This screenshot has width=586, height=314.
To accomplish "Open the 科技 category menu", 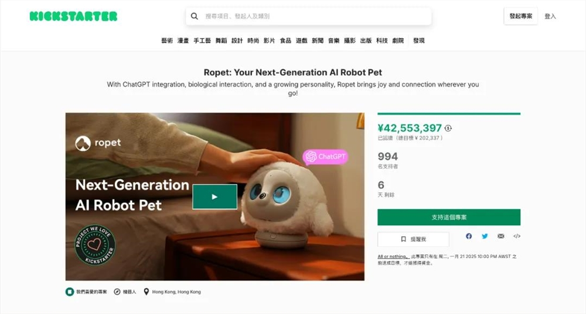I will point(382,40).
